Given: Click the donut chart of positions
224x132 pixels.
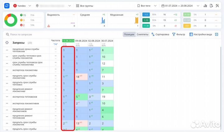Looking at the screenshot, I should [11, 20].
